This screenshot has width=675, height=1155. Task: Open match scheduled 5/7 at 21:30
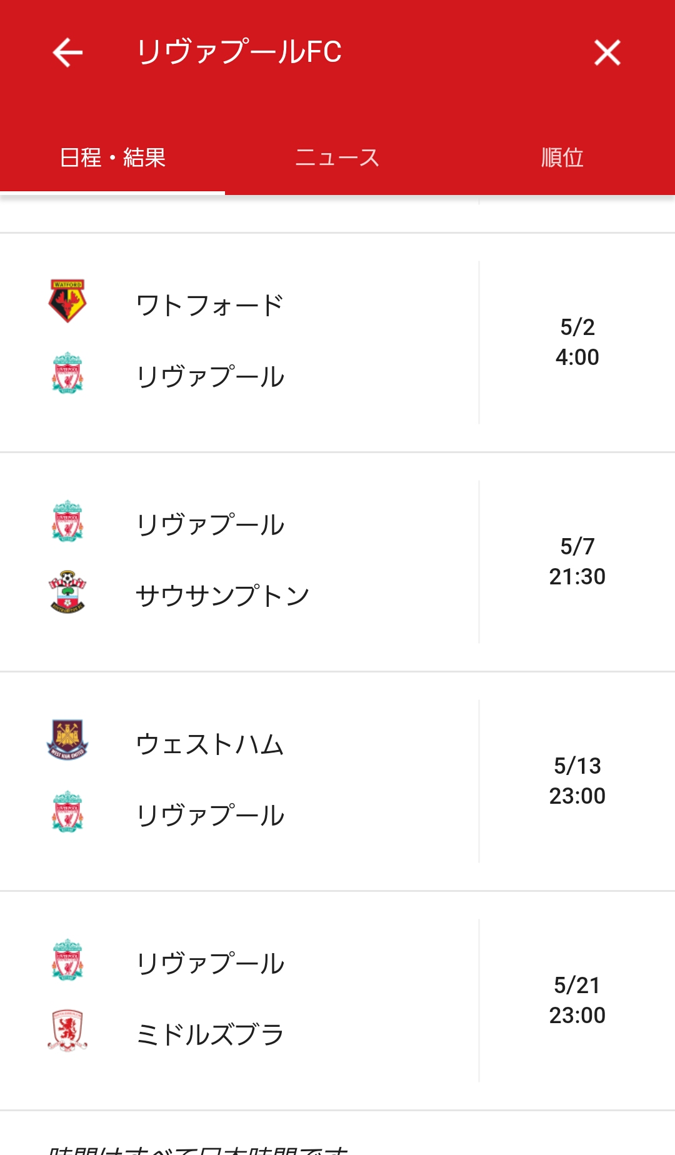577,562
